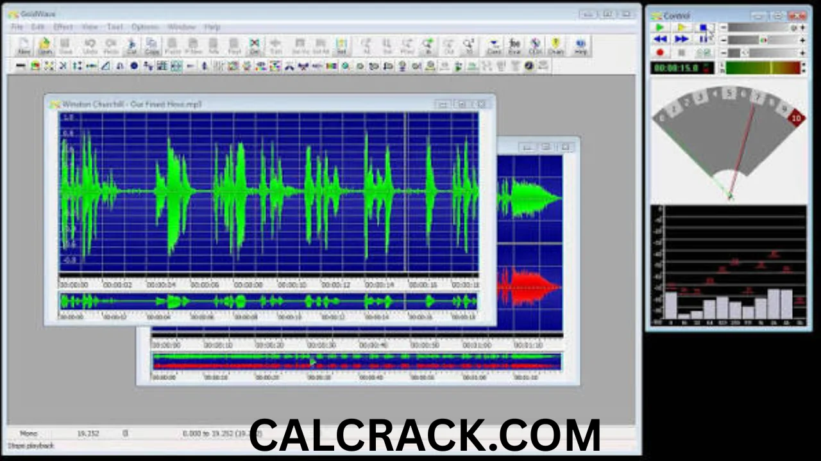Click the Fast Forward button in Control
Image resolution: width=821 pixels, height=461 pixels.
point(682,40)
